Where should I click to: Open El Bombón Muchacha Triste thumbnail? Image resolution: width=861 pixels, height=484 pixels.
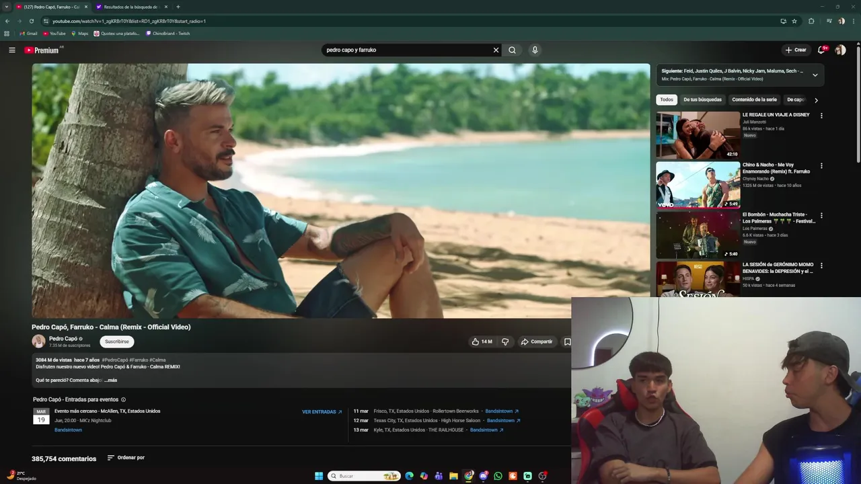[x=698, y=235]
